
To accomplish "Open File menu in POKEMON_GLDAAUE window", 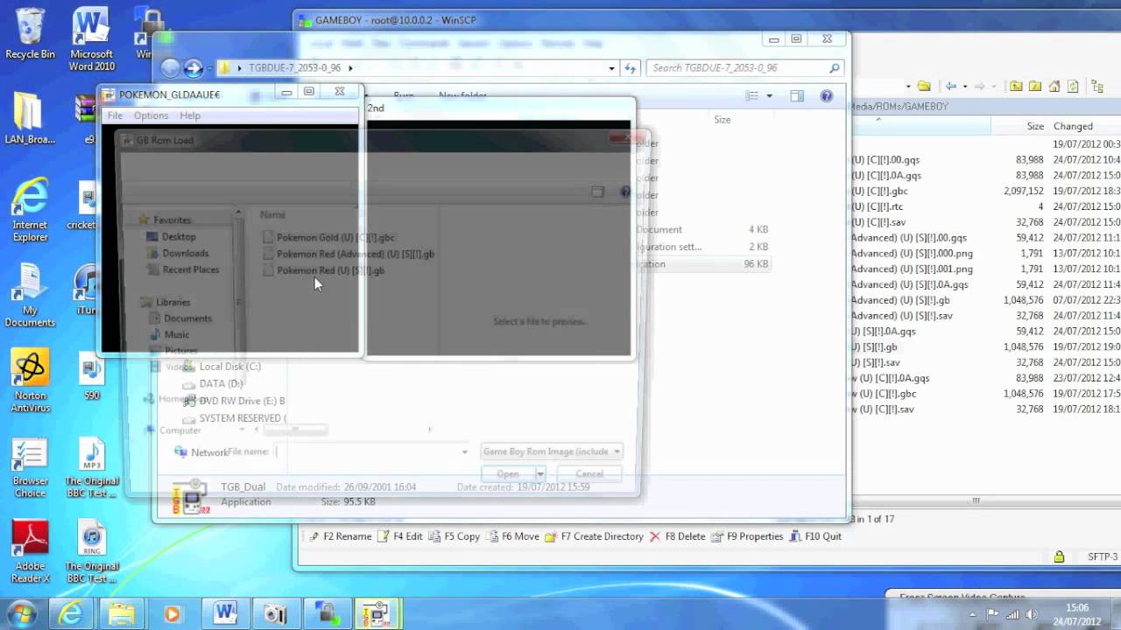I will pyautogui.click(x=115, y=115).
